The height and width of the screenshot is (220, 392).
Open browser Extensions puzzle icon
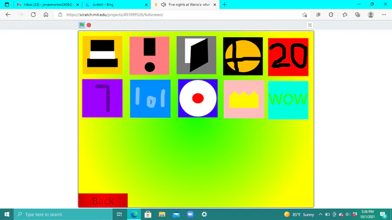[x=331, y=15]
